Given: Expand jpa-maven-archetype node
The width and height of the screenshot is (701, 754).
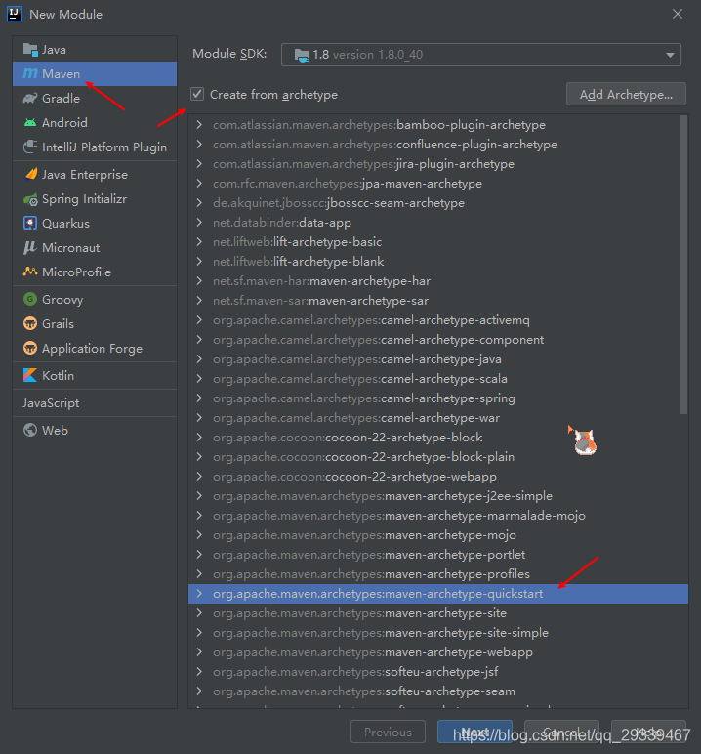Looking at the screenshot, I should 199,184.
